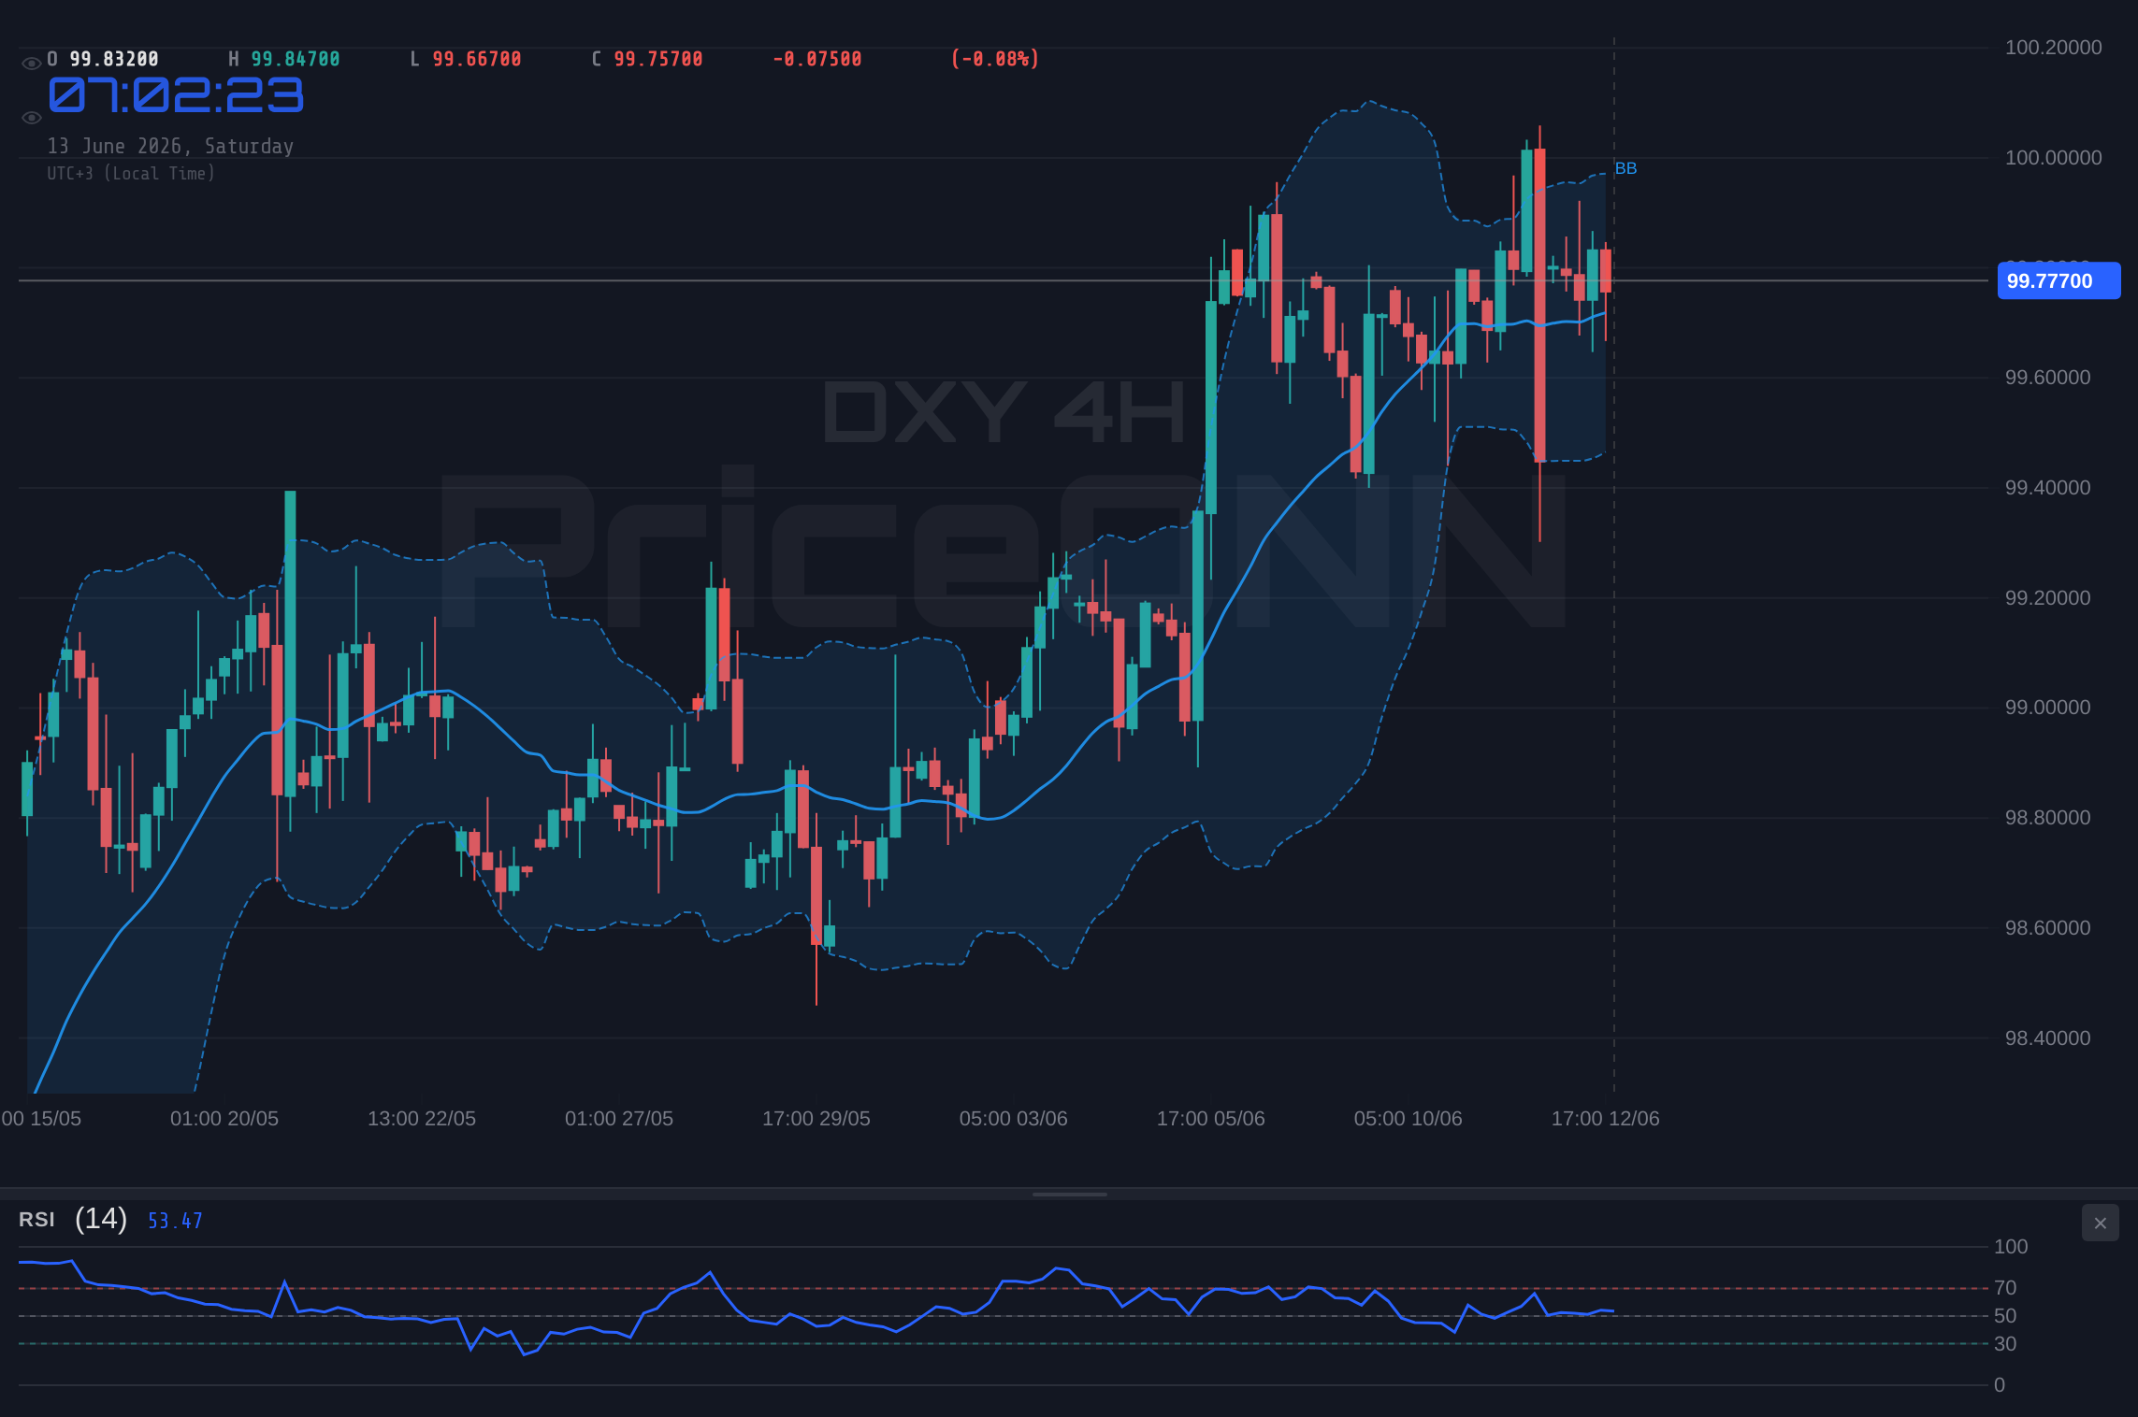Click the RSI axis 70 level label
2138x1417 pixels.
coord(2005,1288)
